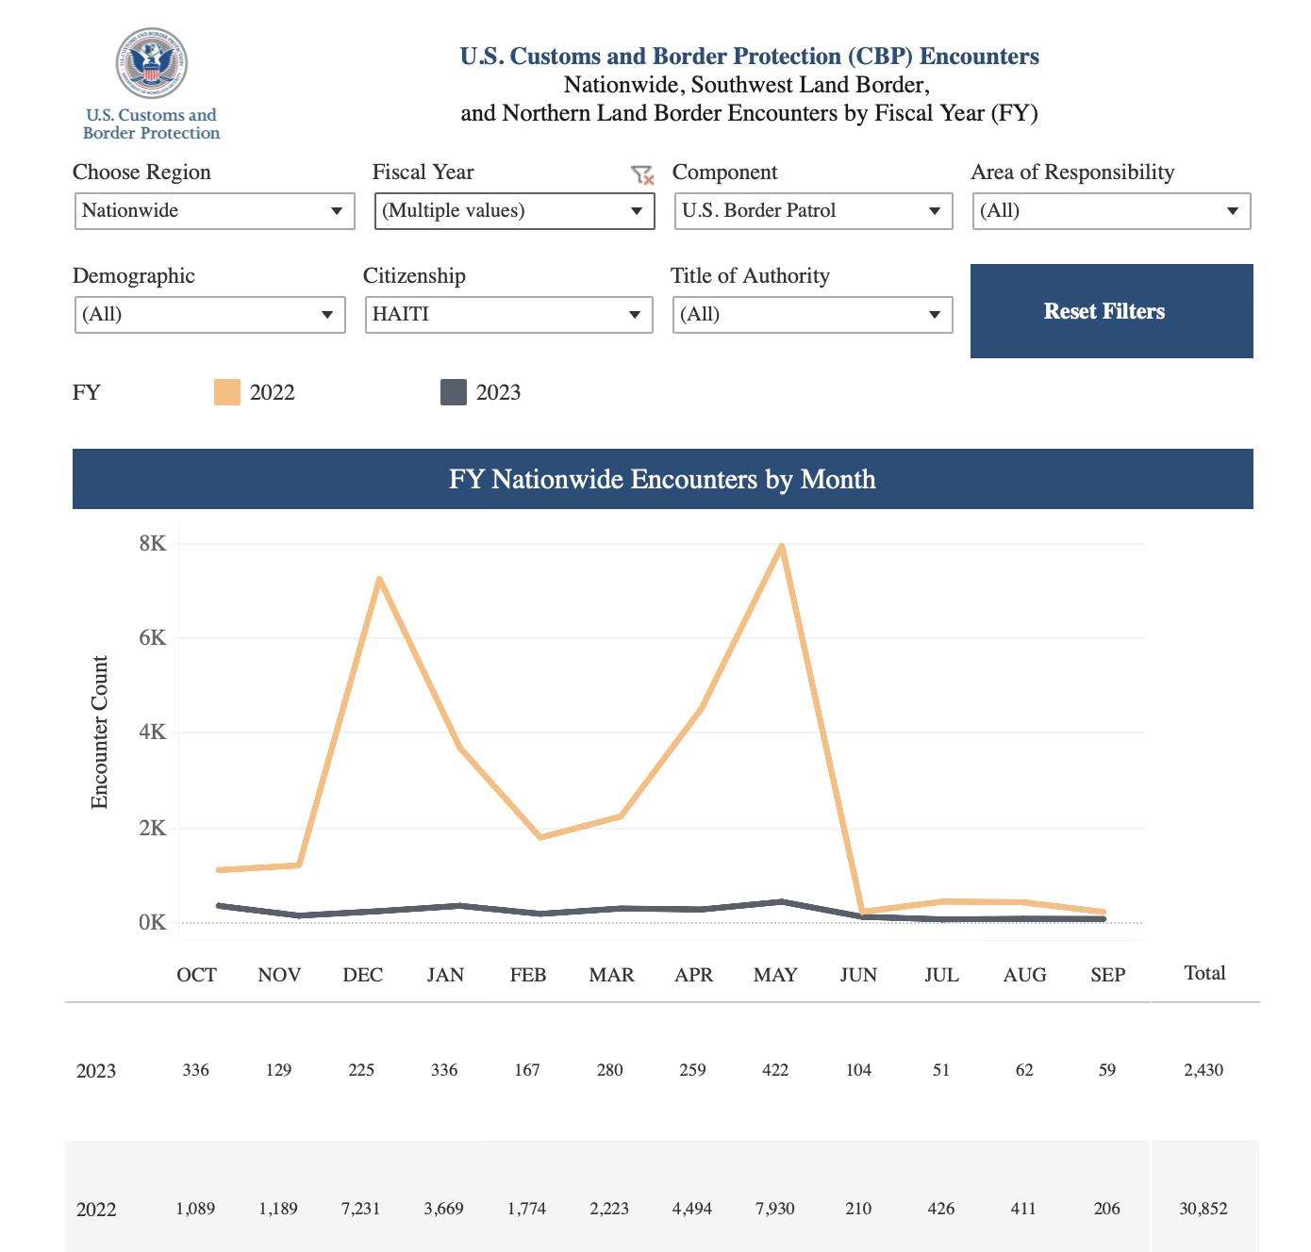Screen dimensions: 1311x1252
Task: Click the SEP column header
Action: [1107, 975]
